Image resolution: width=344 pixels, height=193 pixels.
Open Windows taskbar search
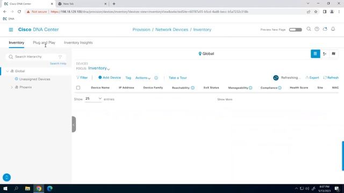[x=16, y=188]
